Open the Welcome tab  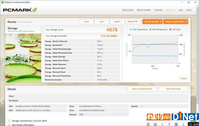click(128, 10)
